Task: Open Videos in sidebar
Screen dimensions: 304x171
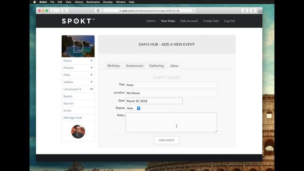Action: 68,82
